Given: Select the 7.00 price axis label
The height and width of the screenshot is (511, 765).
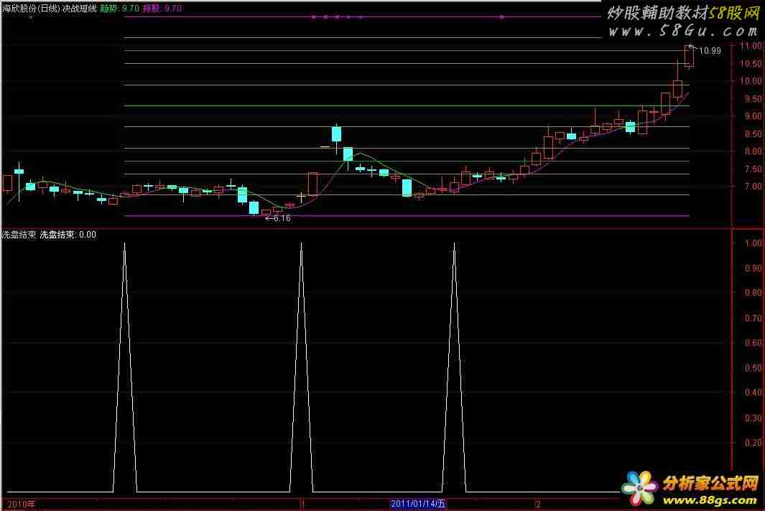Looking at the screenshot, I should (753, 187).
